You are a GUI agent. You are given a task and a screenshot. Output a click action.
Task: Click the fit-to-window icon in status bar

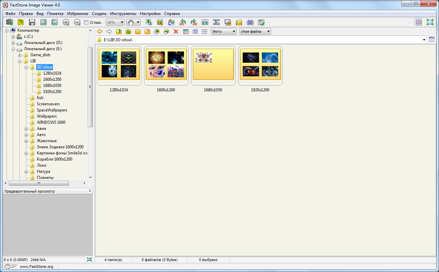89,259
